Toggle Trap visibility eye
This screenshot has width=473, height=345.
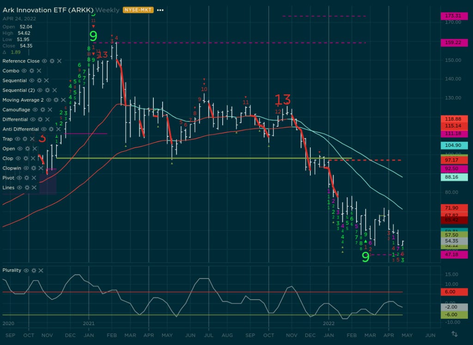(18, 139)
